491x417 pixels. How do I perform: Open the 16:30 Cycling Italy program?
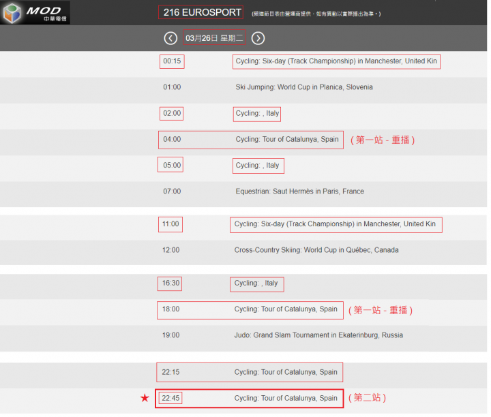(256, 283)
